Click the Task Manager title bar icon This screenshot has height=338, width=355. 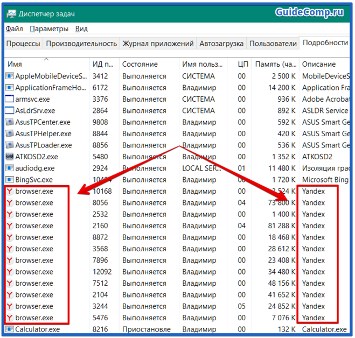(11, 12)
